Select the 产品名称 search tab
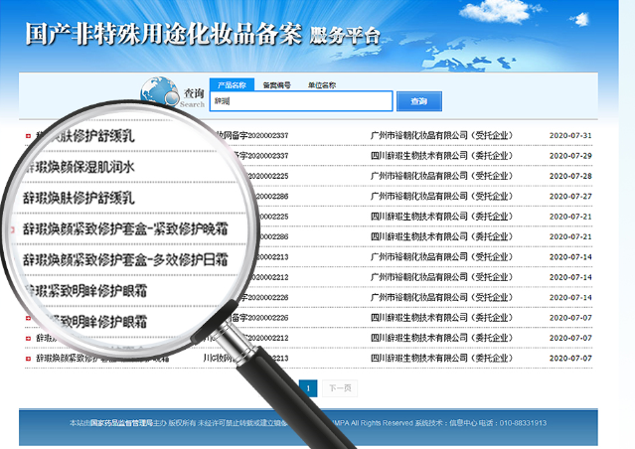 click(232, 85)
